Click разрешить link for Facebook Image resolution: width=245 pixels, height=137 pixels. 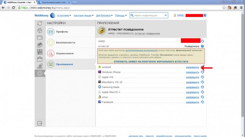(x=192, y=102)
